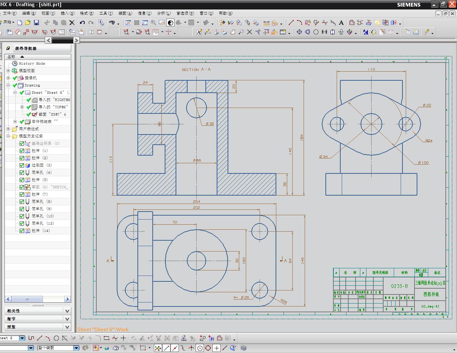457x353 pixels.
Task: Click the zoom magnifier icon
Action: pos(153,23)
